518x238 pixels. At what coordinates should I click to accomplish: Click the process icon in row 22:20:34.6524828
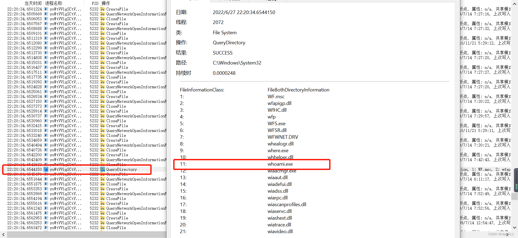[x=46, y=87]
